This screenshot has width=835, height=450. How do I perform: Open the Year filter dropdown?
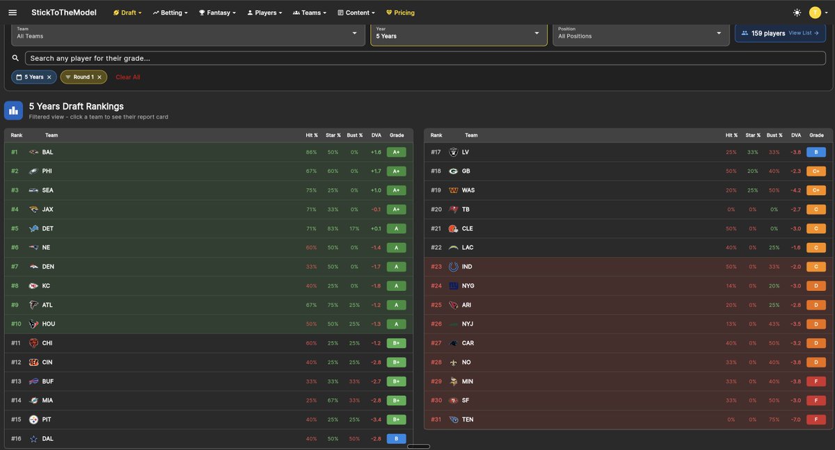(x=459, y=33)
